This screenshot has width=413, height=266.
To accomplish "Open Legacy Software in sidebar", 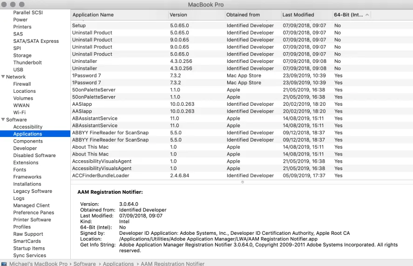I will (x=33, y=191).
